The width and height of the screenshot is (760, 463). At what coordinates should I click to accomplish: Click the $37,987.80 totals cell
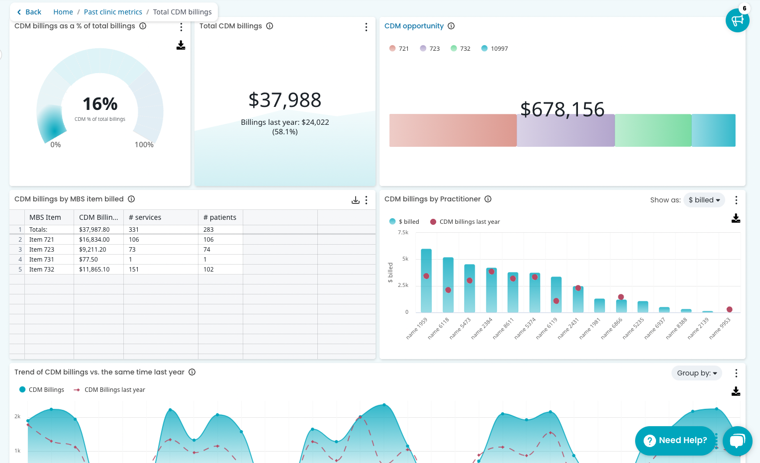[x=98, y=229]
